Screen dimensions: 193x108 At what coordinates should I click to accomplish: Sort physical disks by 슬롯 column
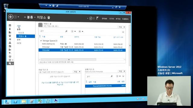coord(90,82)
